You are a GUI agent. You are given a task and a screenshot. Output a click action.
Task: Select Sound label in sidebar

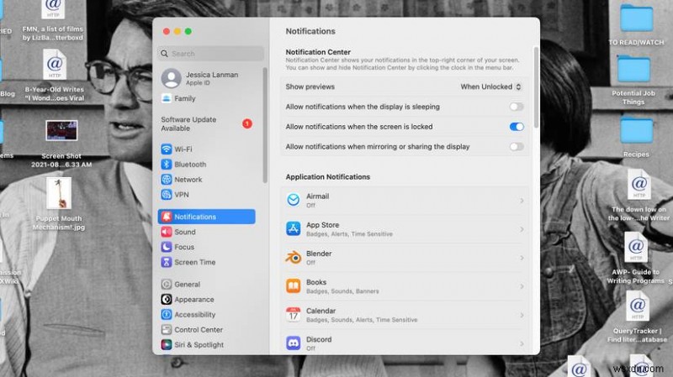pyautogui.click(x=185, y=232)
